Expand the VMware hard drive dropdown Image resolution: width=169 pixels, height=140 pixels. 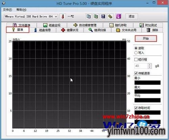56,17
